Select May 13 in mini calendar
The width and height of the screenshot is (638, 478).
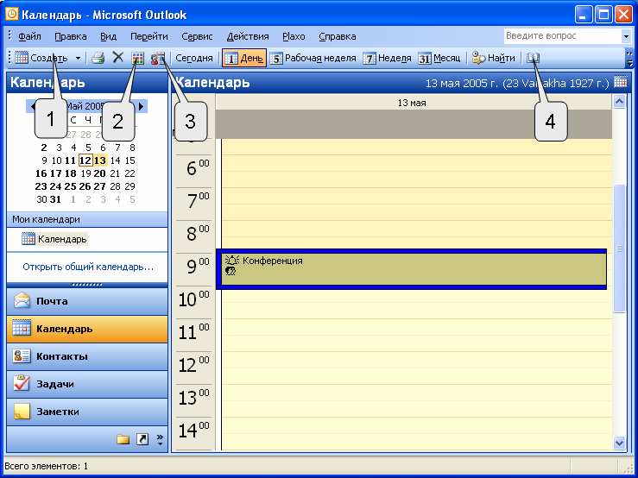[100, 160]
